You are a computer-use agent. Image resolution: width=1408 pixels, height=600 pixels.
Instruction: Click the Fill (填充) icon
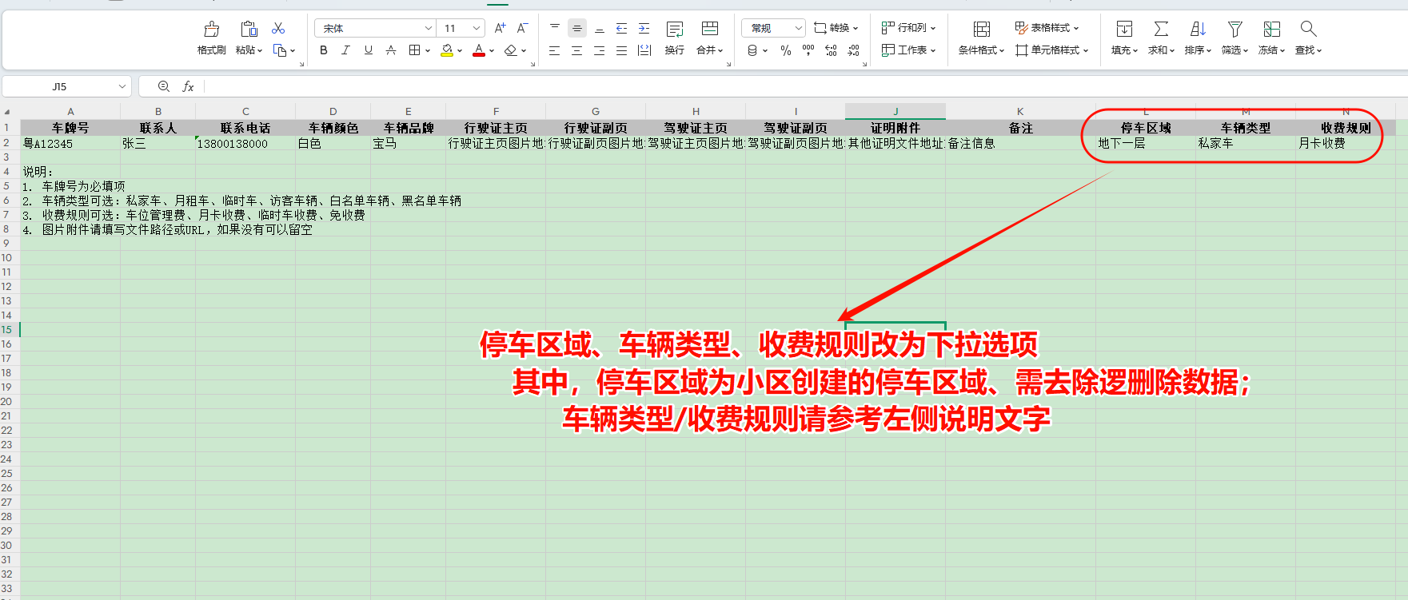tap(1124, 30)
